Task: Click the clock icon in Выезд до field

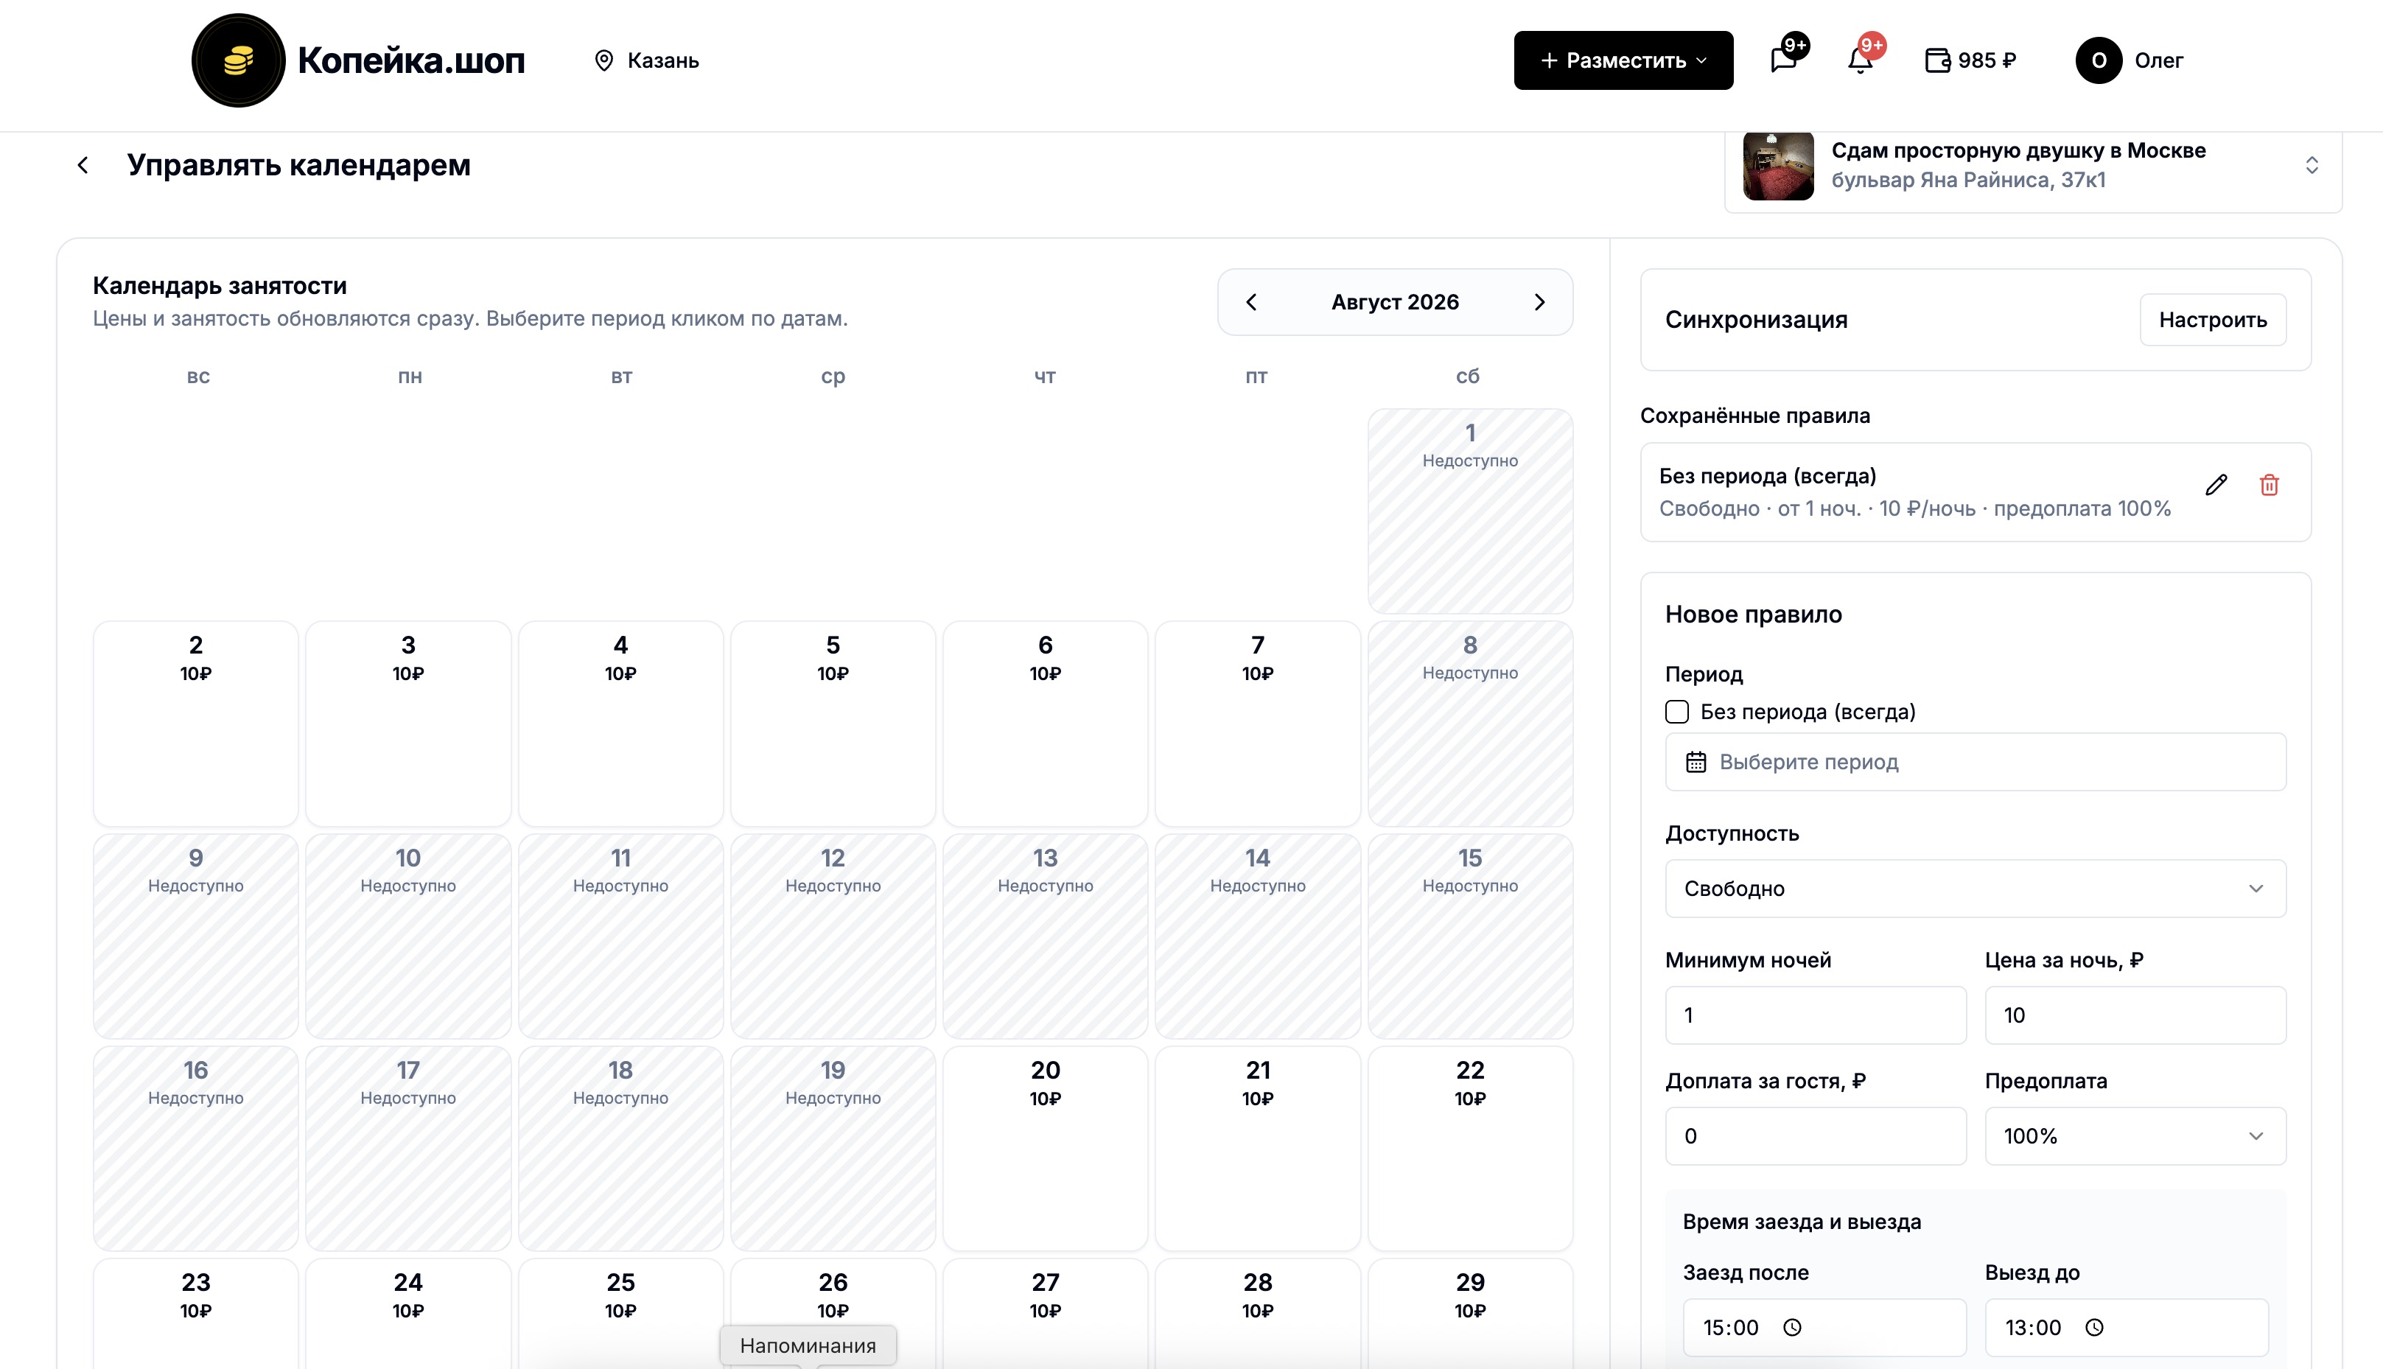Action: point(2094,1328)
